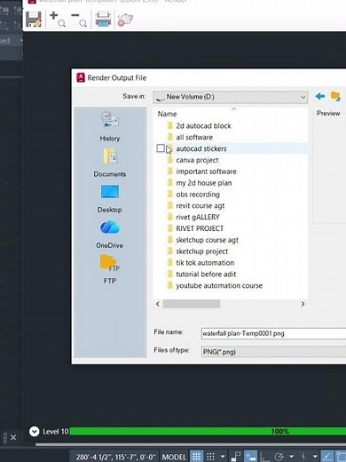Viewport: 346px width, 462px height.
Task: Toggle polar tracking icon in status bar
Action: coord(279,456)
